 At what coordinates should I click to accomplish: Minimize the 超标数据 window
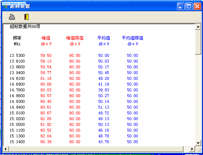(x=181, y=6)
